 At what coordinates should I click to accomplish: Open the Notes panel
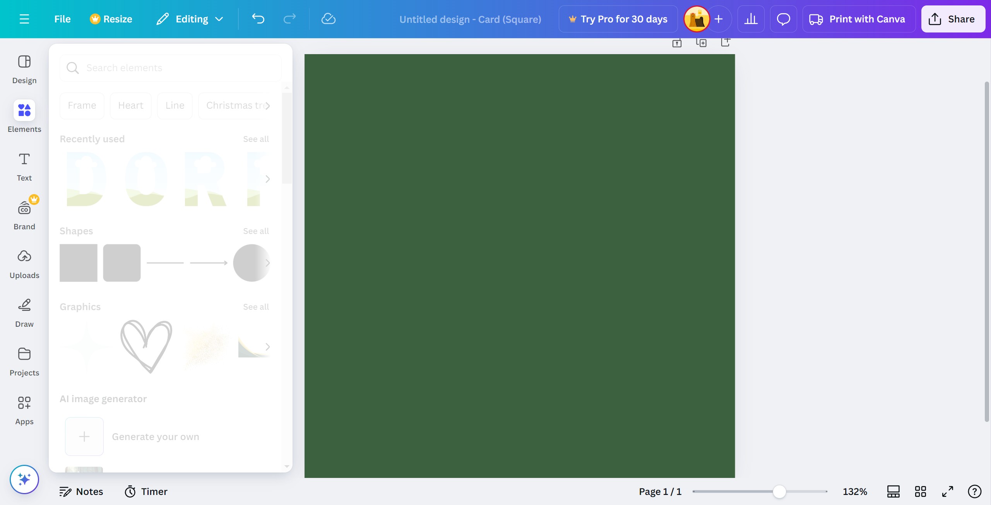tap(81, 491)
